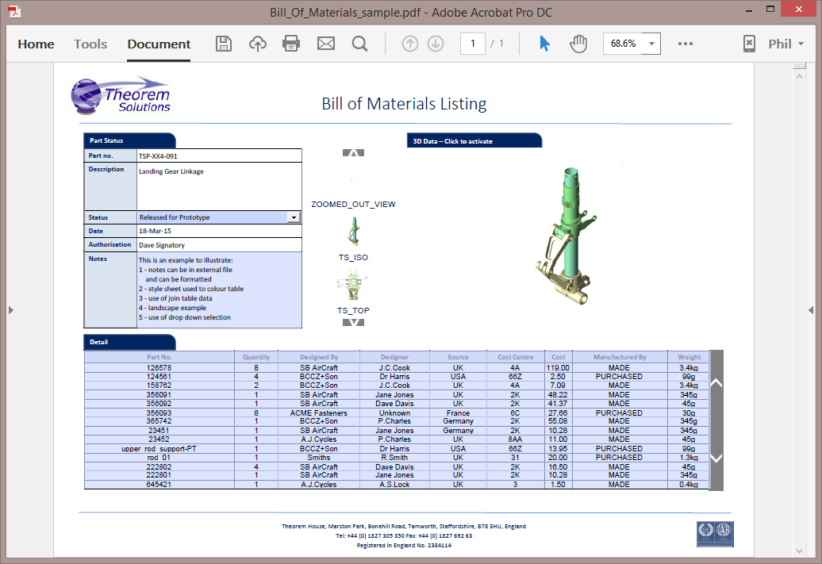Click inside the page number field
The image size is (822, 564).
[472, 44]
